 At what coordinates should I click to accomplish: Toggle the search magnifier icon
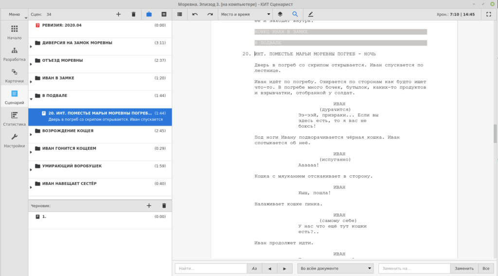coord(295,14)
